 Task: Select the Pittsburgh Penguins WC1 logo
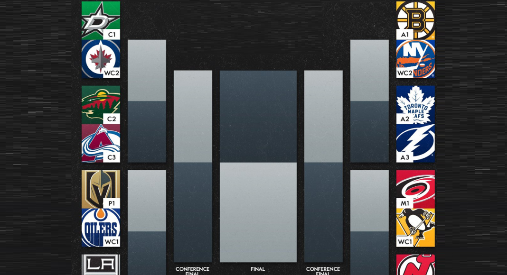coord(415,228)
